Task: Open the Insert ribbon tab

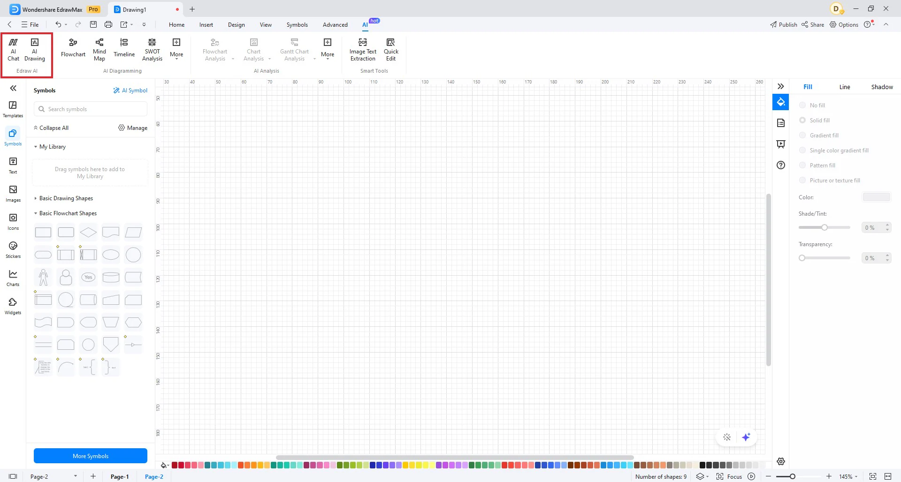Action: pos(206,24)
